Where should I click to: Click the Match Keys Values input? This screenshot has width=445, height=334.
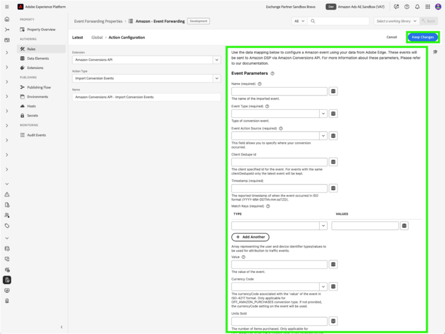(x=365, y=225)
